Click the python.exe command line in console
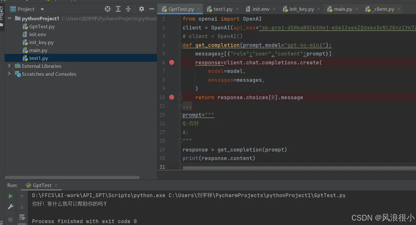This screenshot has width=416, height=225. tap(189, 196)
